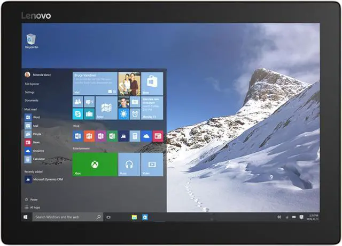Open PowerPoint tile in Work group
The width and height of the screenshot is (342, 246).
tap(89, 136)
